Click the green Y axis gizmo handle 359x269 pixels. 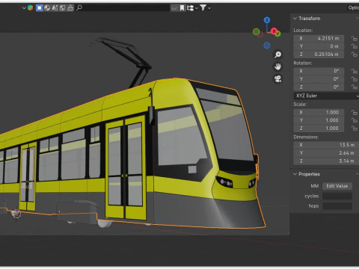pos(278,34)
